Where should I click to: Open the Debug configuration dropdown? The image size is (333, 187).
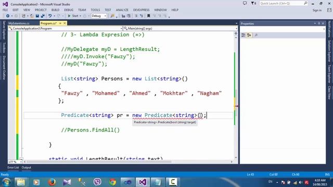coord(99,16)
